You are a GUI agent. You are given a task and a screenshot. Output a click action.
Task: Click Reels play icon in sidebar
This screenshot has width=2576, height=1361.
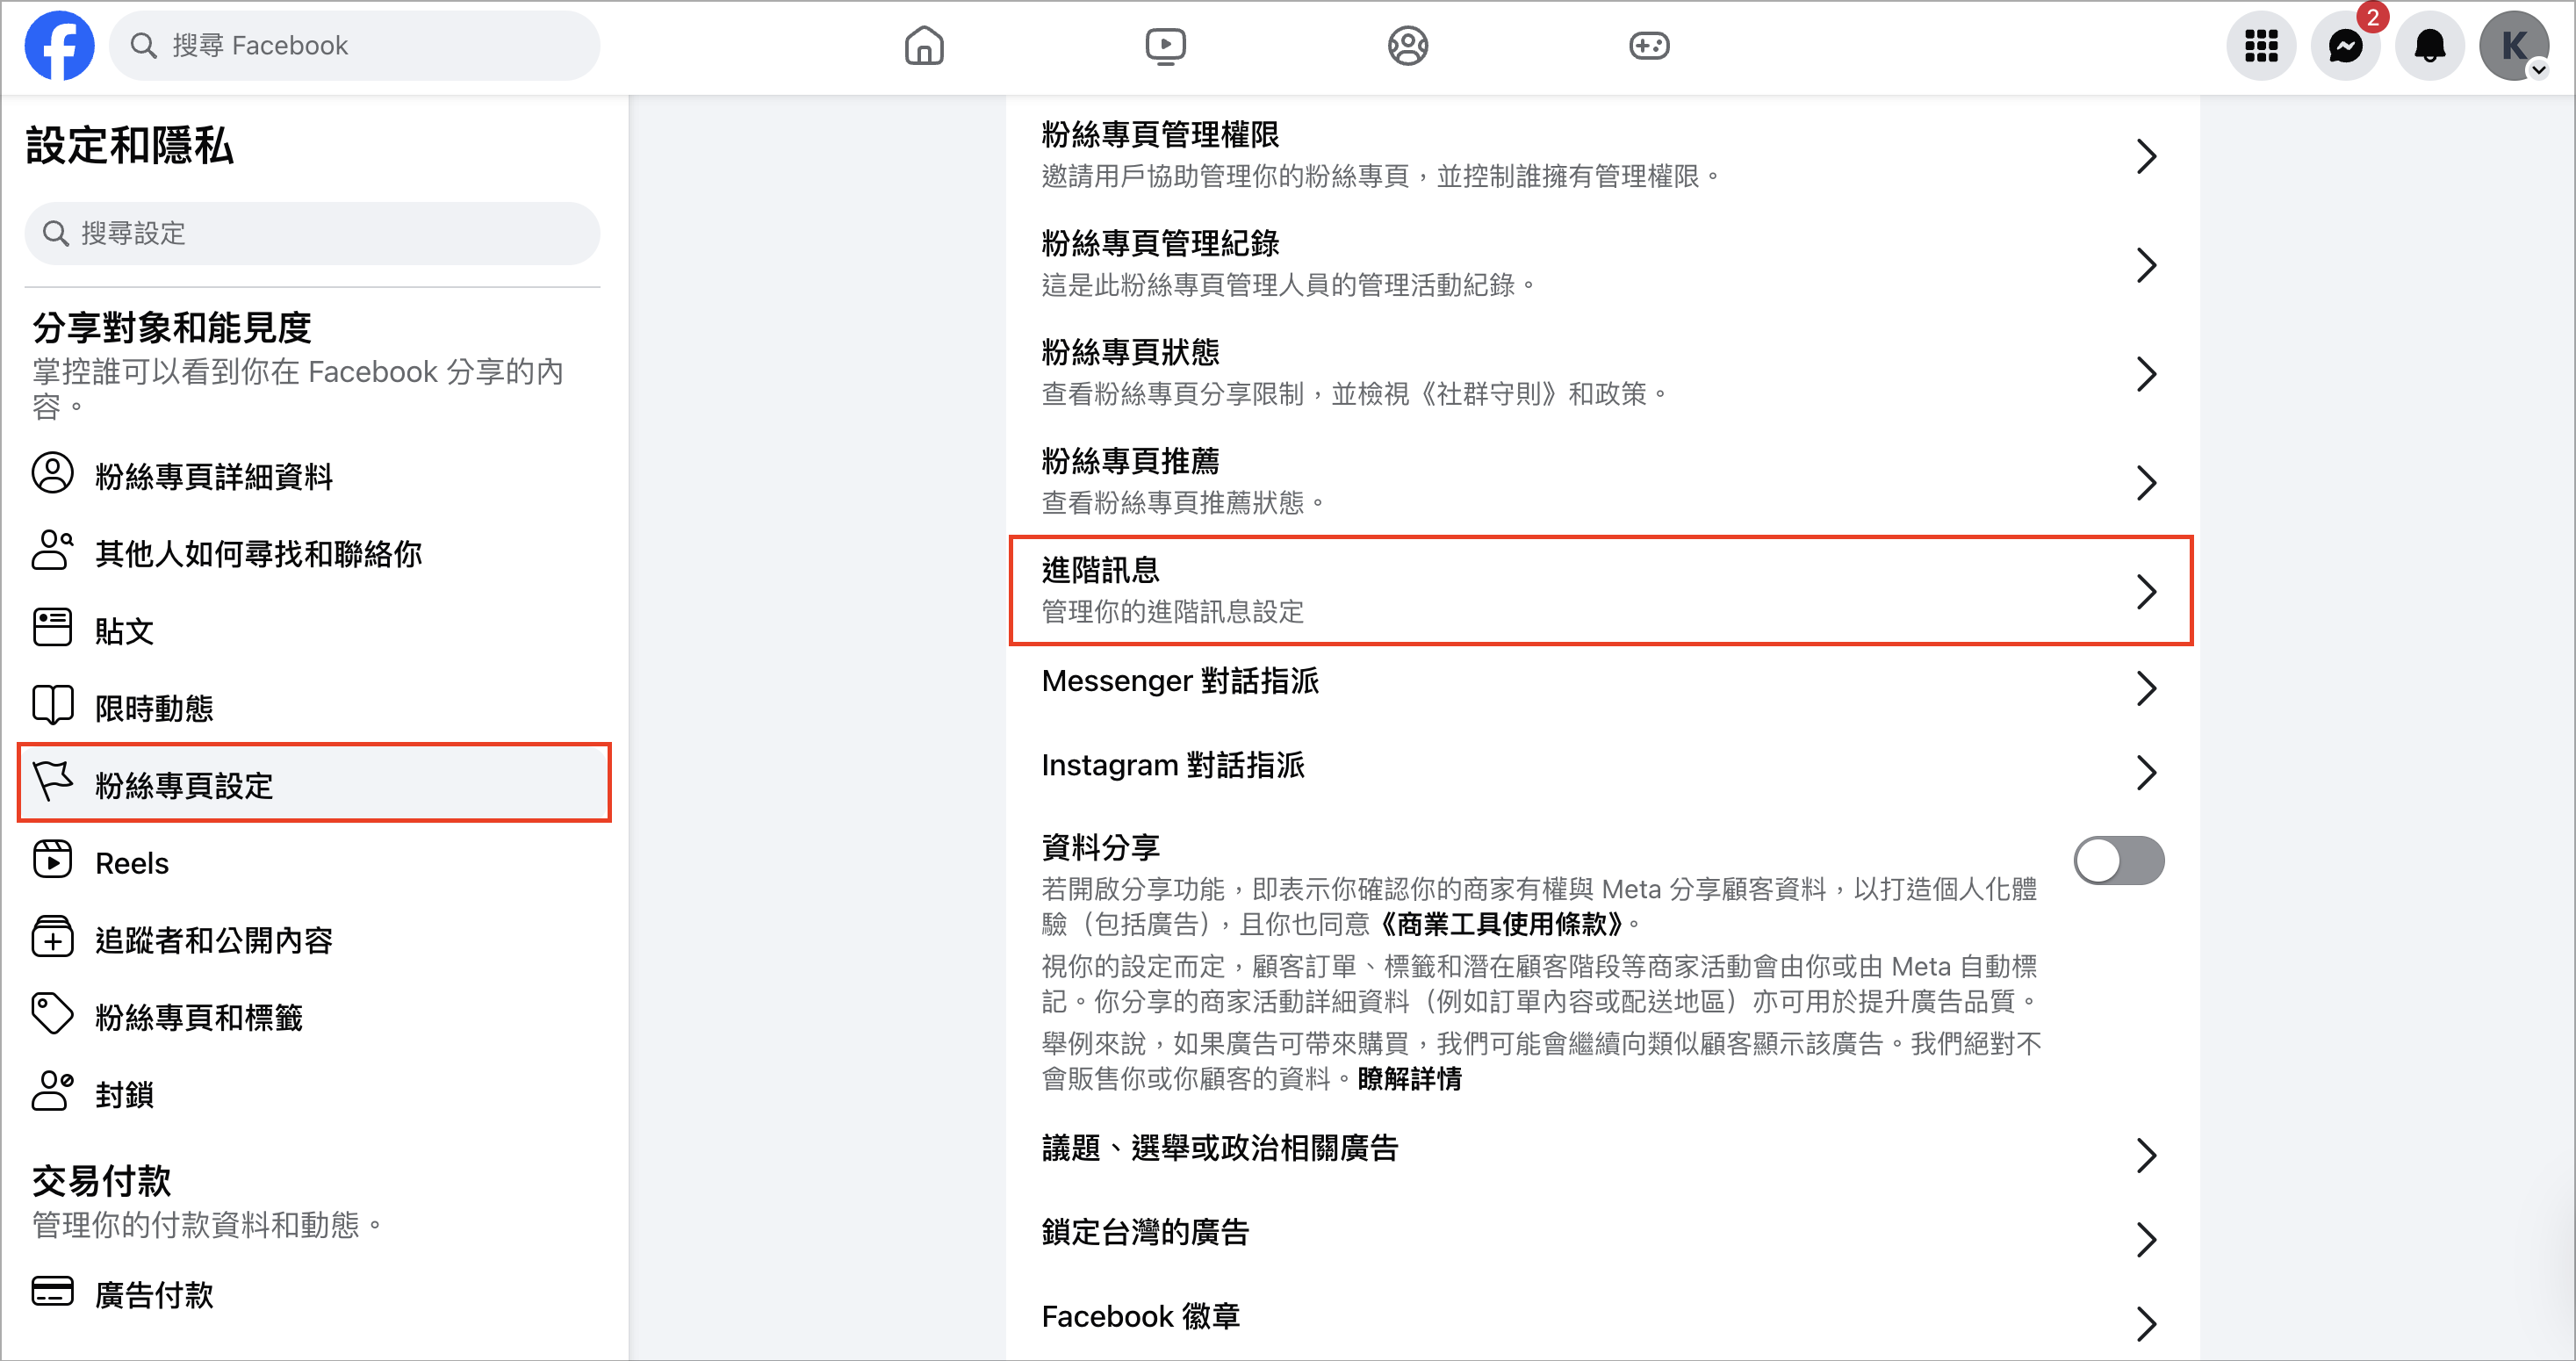click(52, 859)
